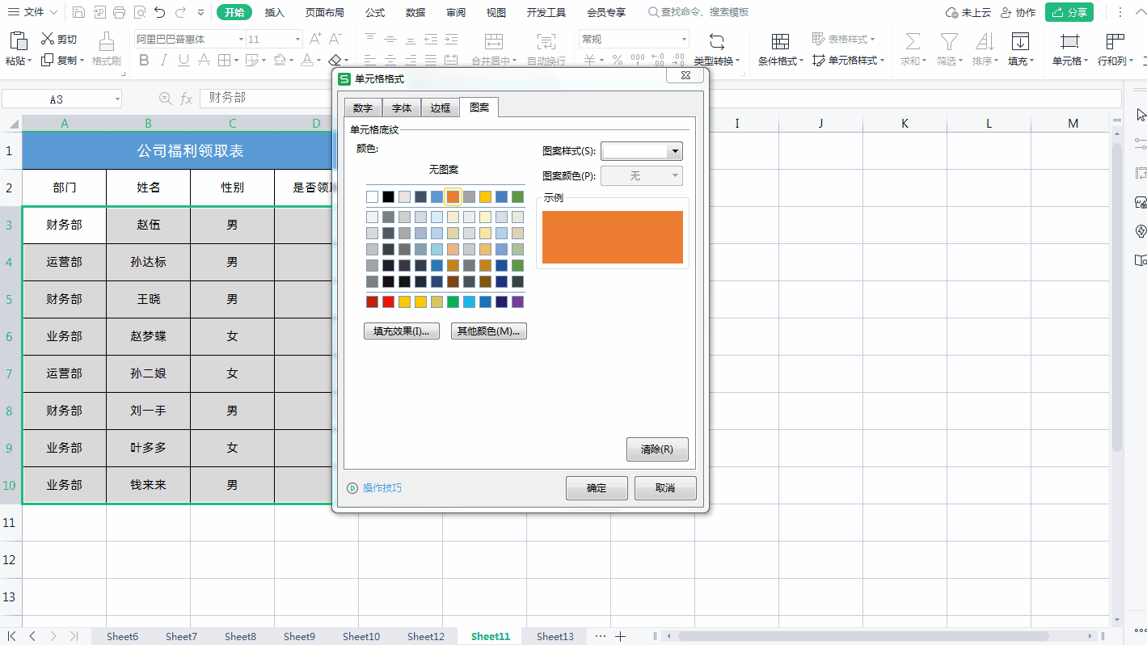The width and height of the screenshot is (1147, 645).
Task: Click the Filter (筛选) funnel icon
Action: point(948,42)
